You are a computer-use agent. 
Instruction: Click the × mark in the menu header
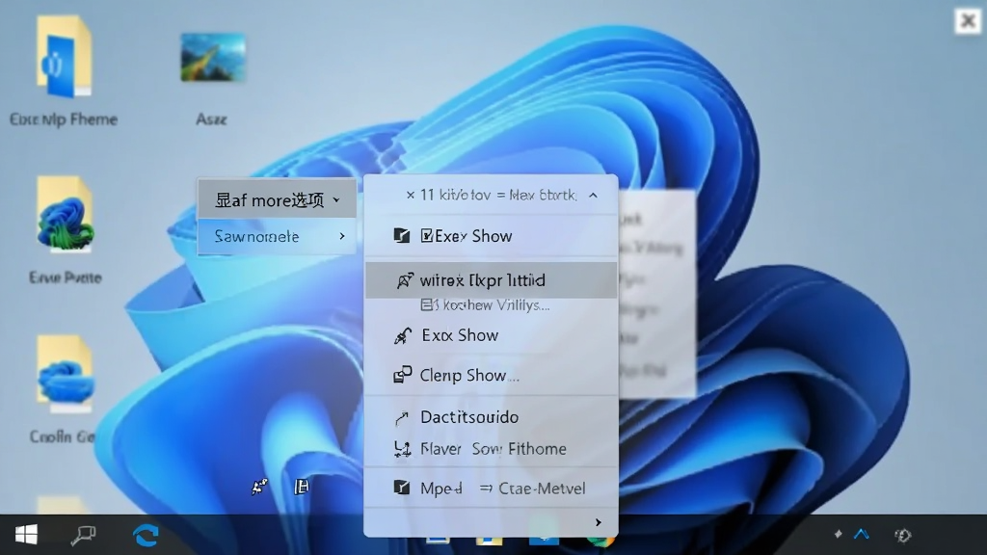pos(411,195)
